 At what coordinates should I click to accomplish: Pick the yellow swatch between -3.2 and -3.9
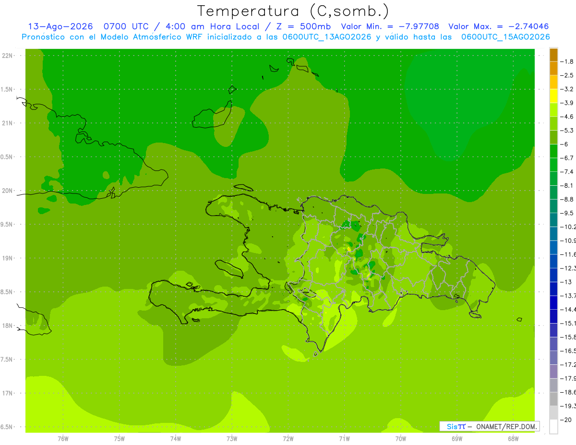tap(553, 96)
